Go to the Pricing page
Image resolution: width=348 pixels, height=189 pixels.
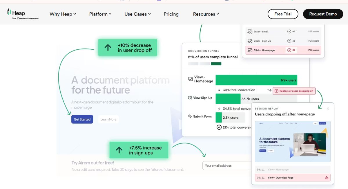tap(171, 14)
